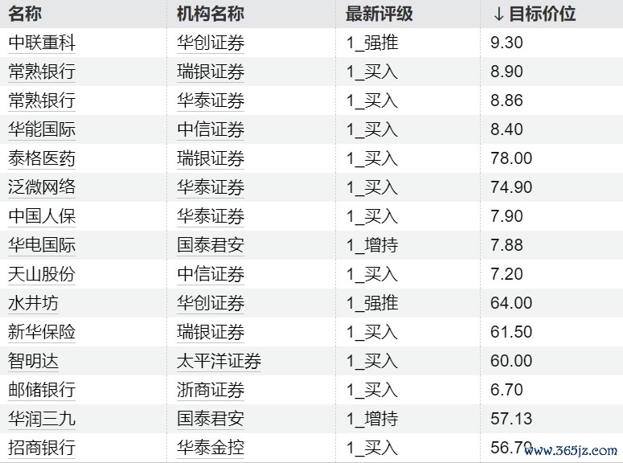Open the 华能国际 stock link
This screenshot has width=623, height=463.
(x=42, y=129)
